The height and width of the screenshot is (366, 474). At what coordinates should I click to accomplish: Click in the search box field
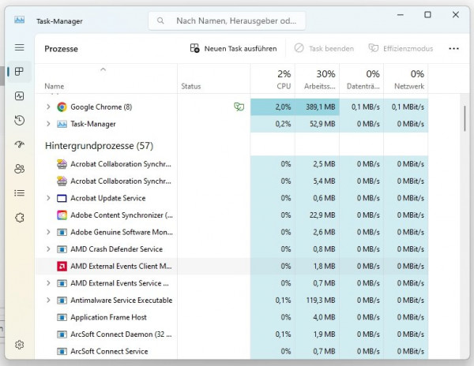(235, 21)
